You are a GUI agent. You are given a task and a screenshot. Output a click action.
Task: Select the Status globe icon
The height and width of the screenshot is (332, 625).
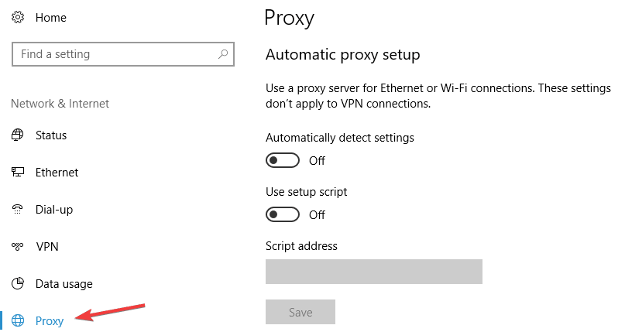18,135
